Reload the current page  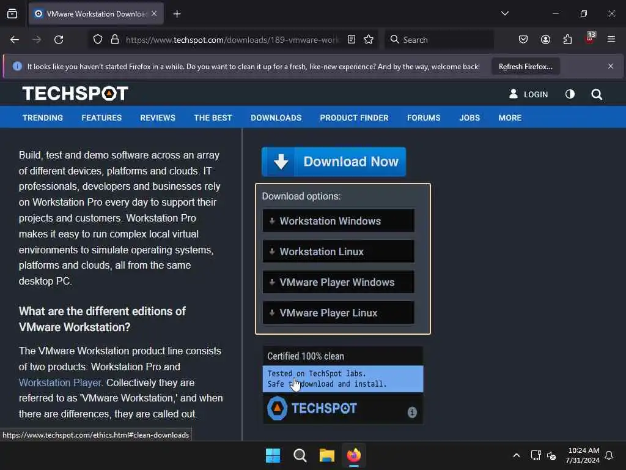click(59, 40)
